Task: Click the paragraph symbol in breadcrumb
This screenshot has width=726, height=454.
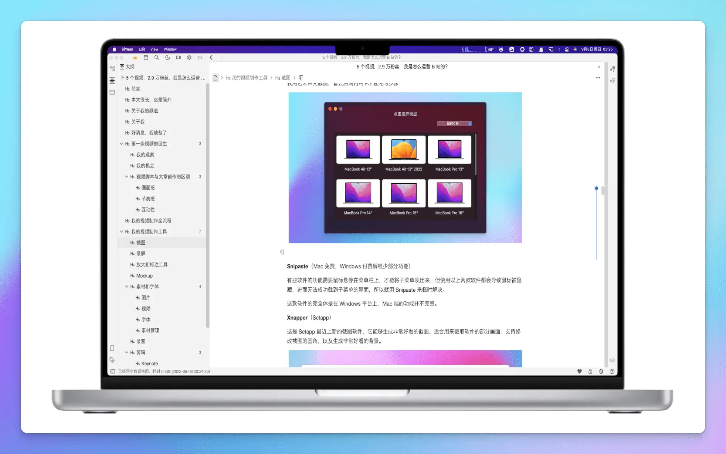Action: [x=301, y=78]
